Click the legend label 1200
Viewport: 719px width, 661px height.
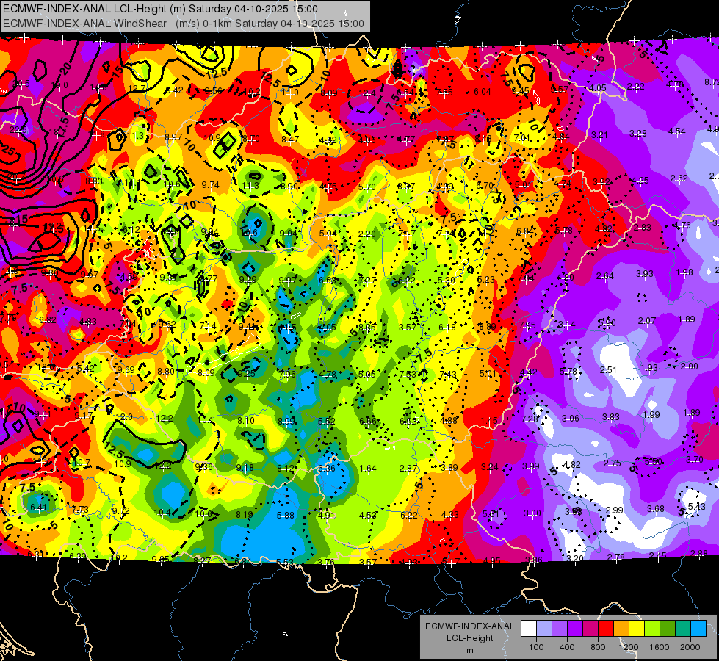pos(628,647)
